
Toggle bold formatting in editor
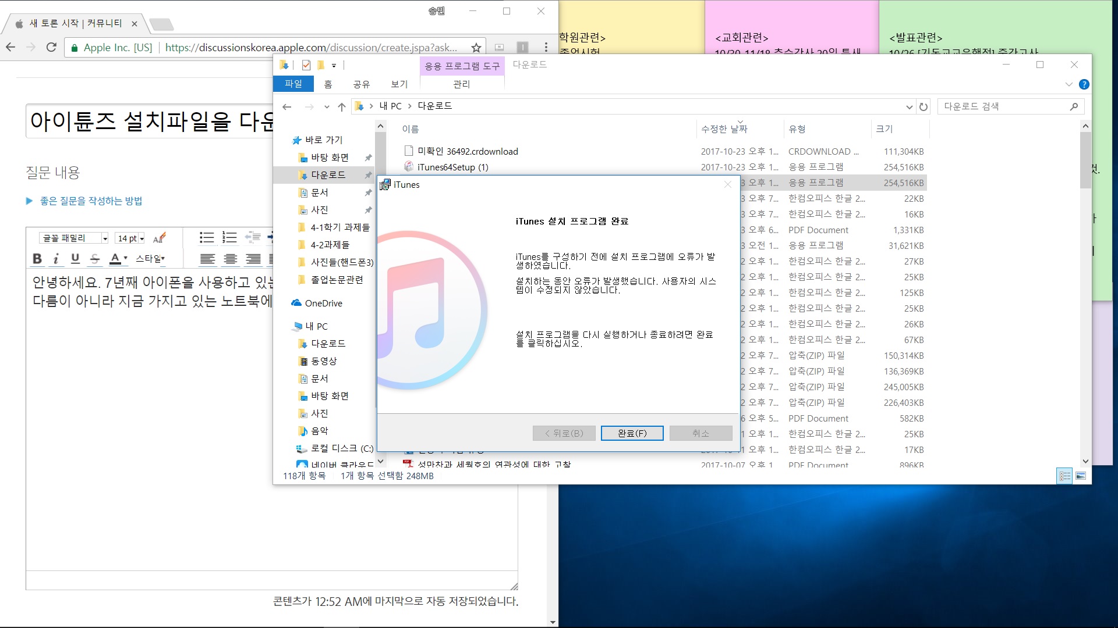pos(37,259)
